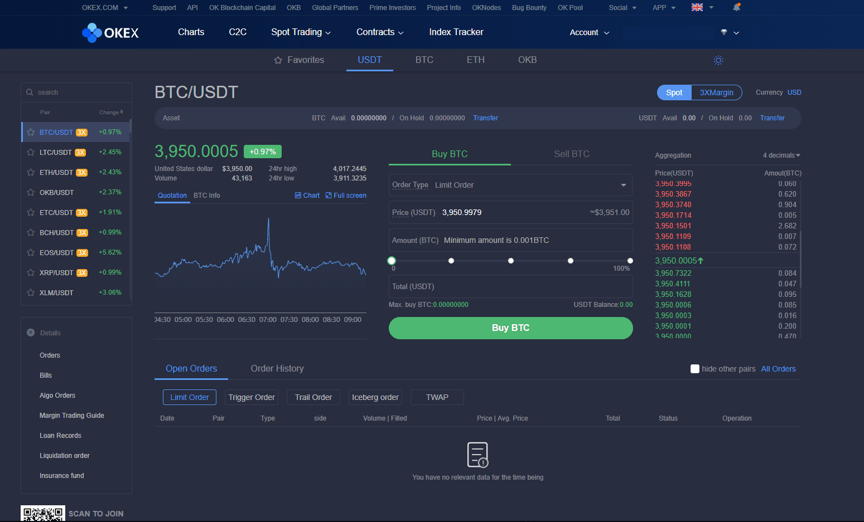Expand the Contracts menu
The image size is (864, 522).
click(x=379, y=32)
